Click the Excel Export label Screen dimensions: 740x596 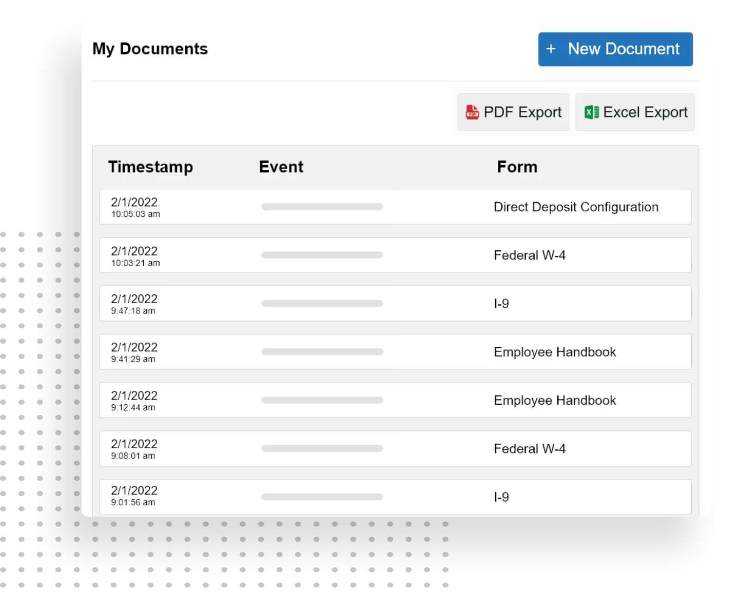(x=645, y=112)
